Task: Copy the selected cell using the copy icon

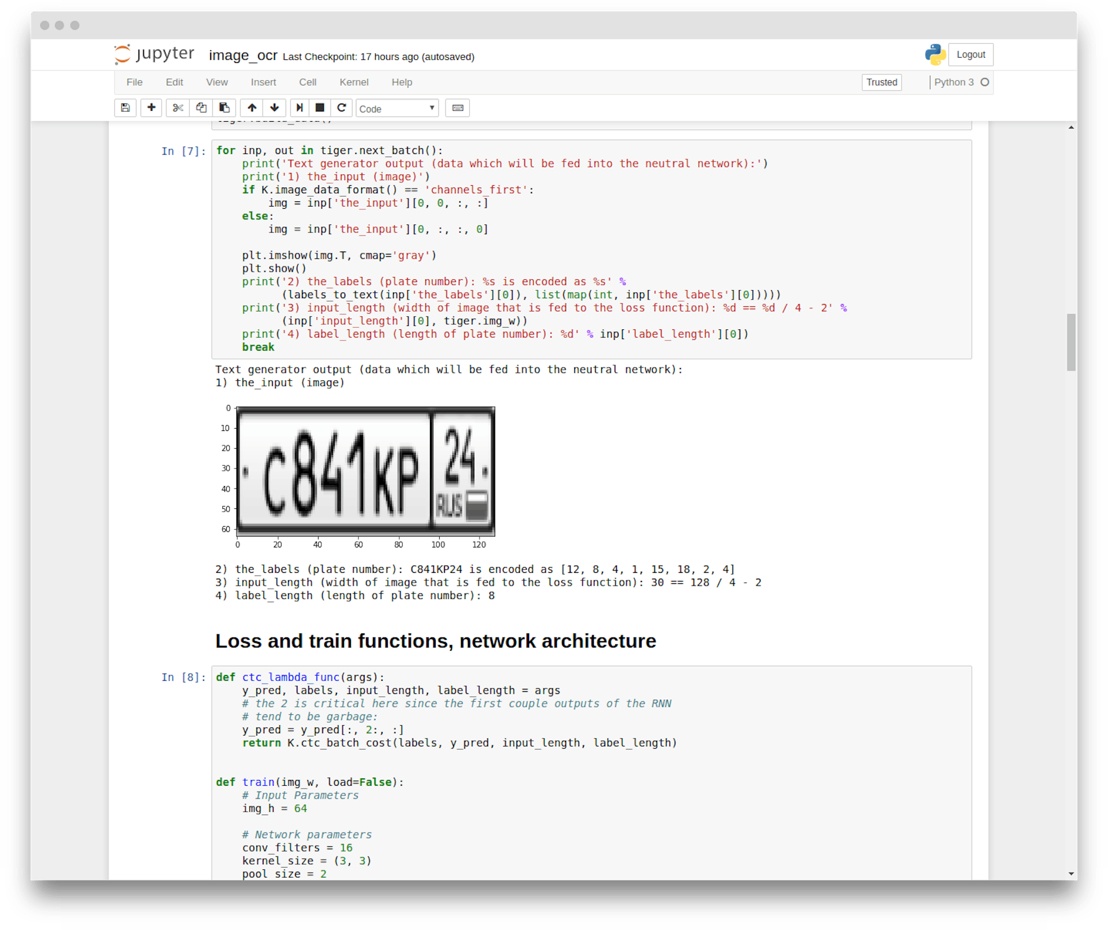Action: (x=201, y=108)
